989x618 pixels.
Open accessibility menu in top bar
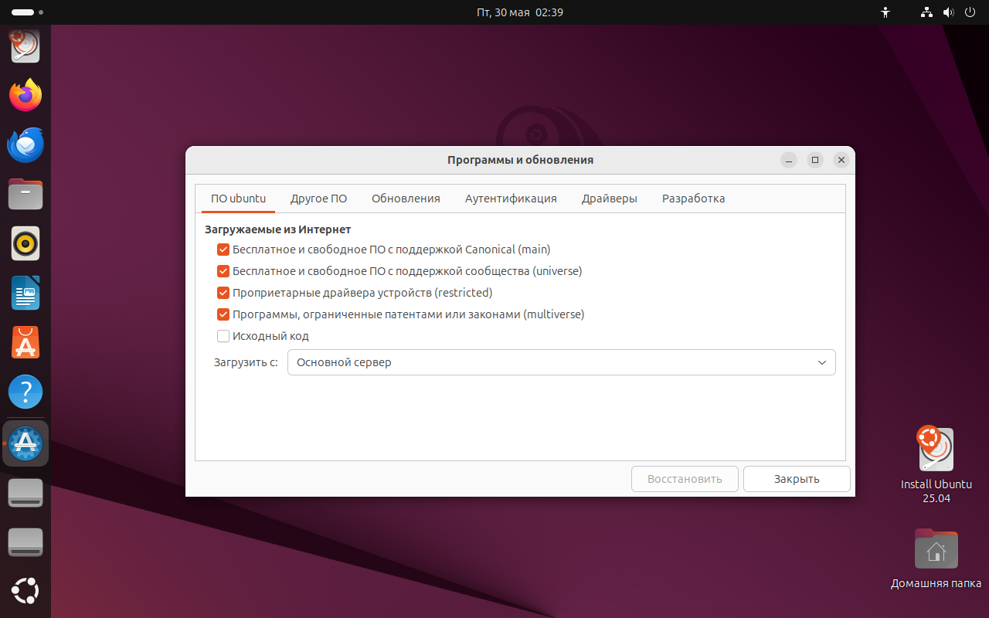(885, 12)
